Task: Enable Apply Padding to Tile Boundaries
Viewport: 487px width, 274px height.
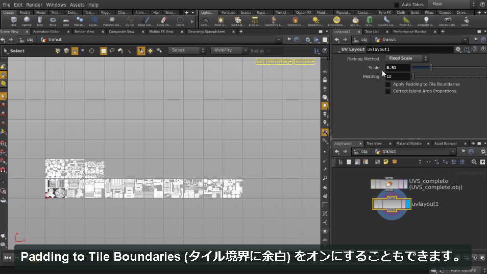Action: coord(387,85)
